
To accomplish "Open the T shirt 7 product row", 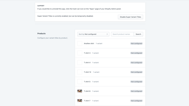I will [x=110, y=101].
